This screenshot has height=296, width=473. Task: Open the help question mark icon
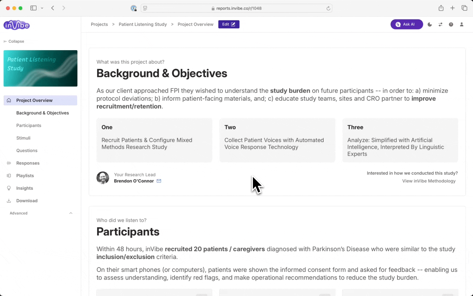pos(451,24)
